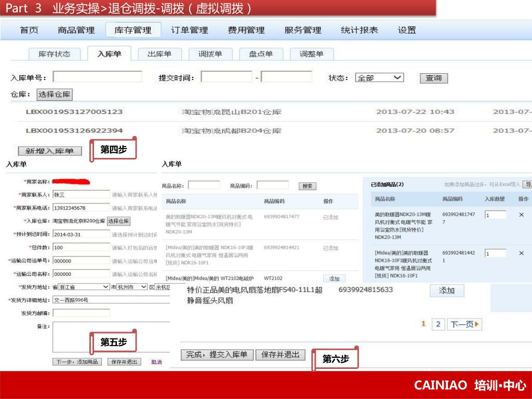Switch to 库存状态 tab

[54, 54]
